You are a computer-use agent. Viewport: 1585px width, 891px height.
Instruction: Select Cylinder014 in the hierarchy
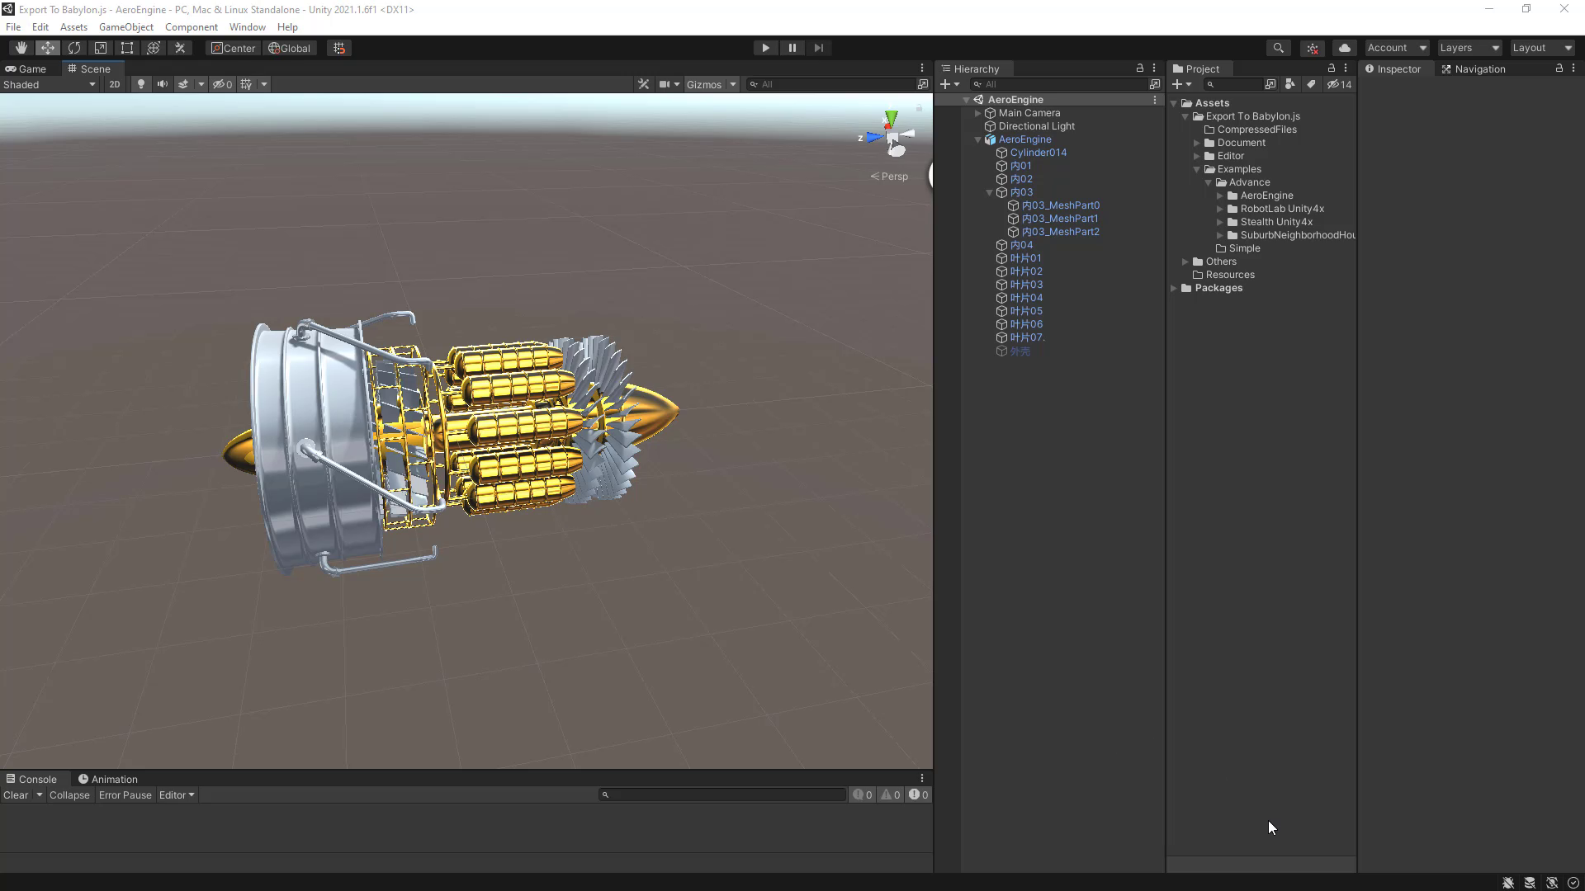[x=1038, y=153]
